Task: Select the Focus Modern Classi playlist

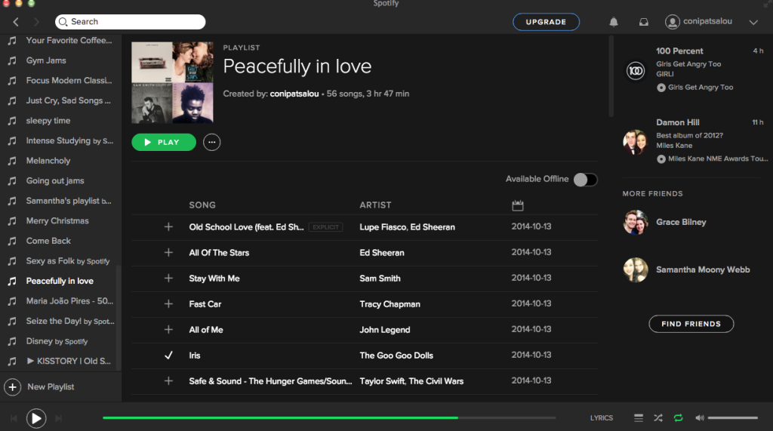Action: (x=69, y=80)
